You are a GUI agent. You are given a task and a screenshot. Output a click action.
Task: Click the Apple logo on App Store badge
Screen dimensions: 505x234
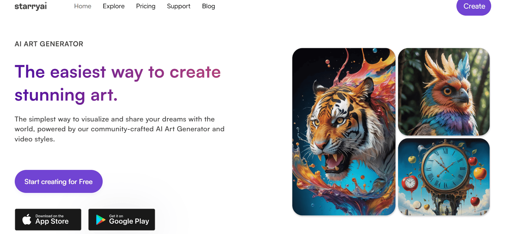27,219
